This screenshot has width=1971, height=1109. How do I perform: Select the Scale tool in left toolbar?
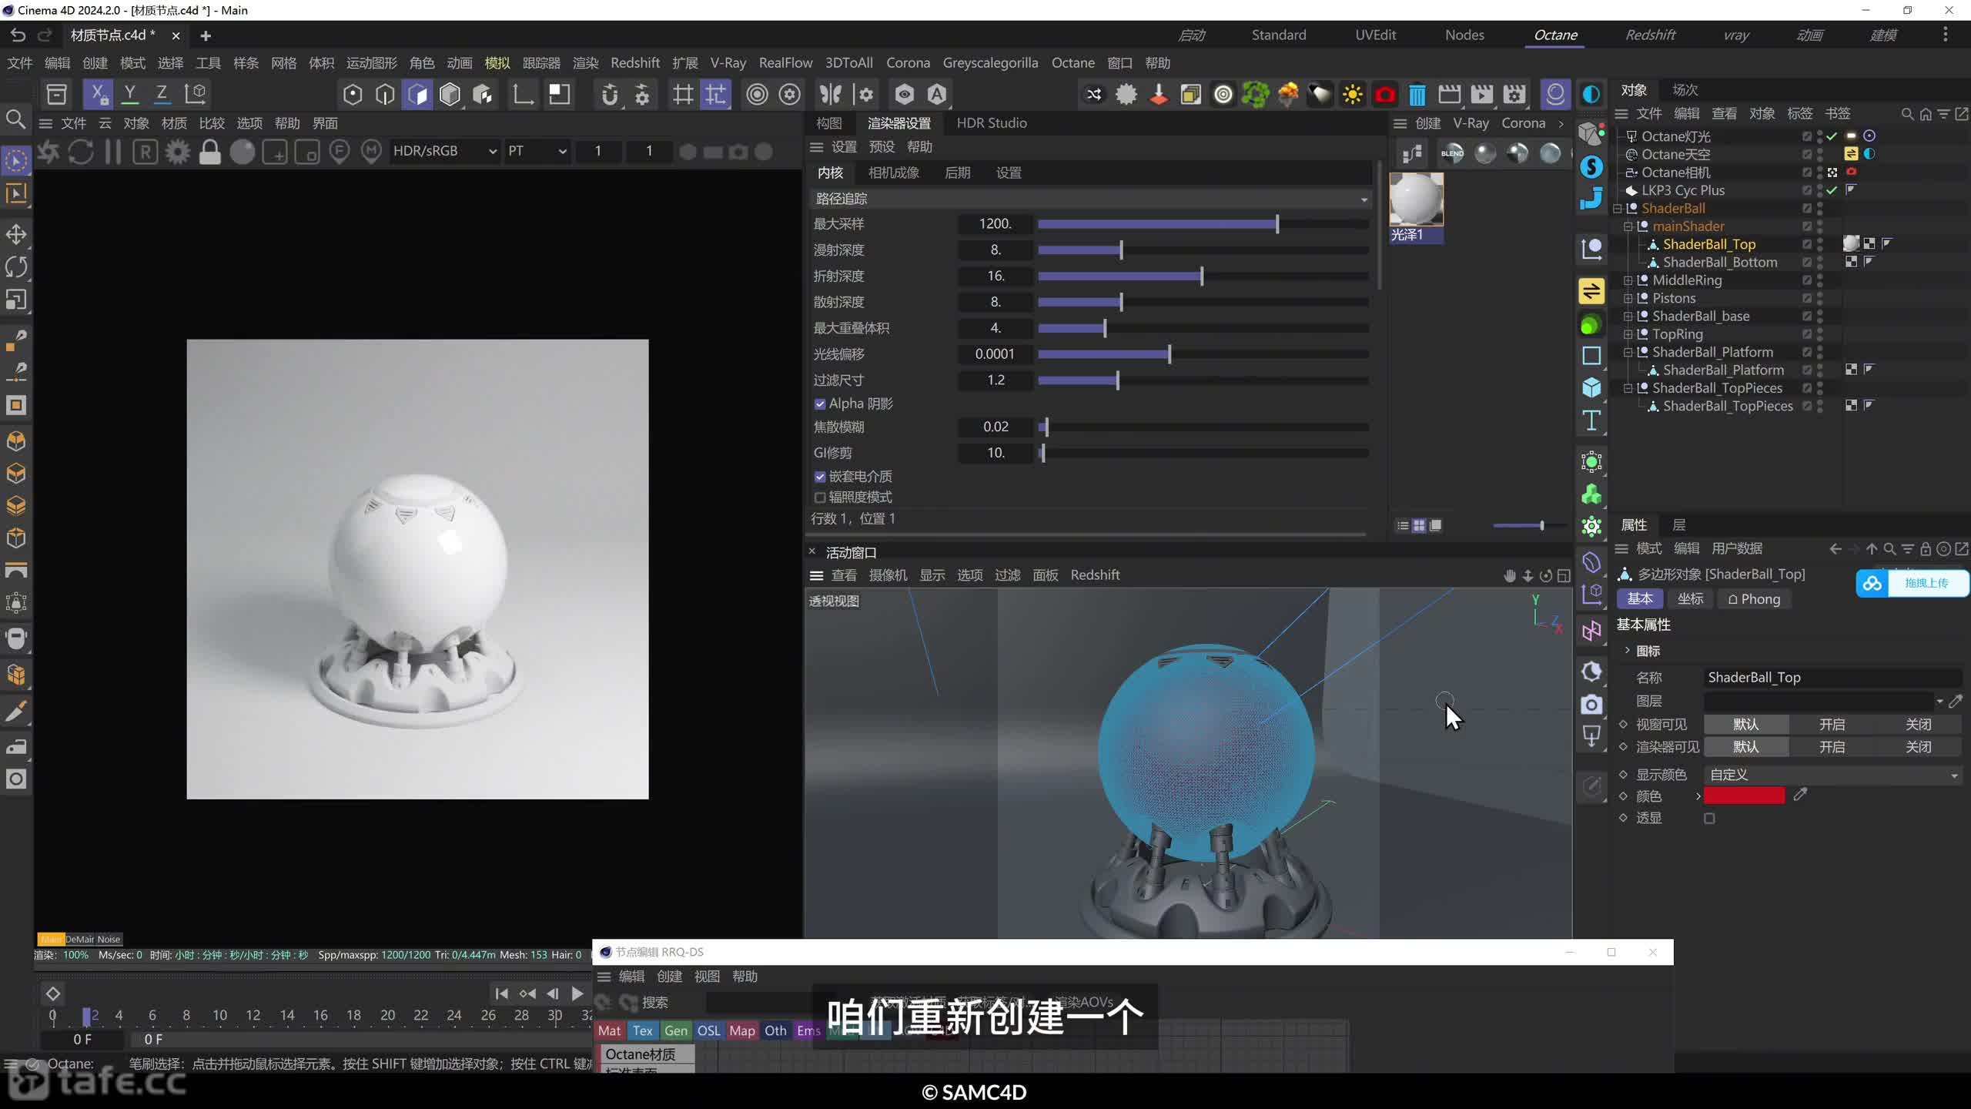16,300
